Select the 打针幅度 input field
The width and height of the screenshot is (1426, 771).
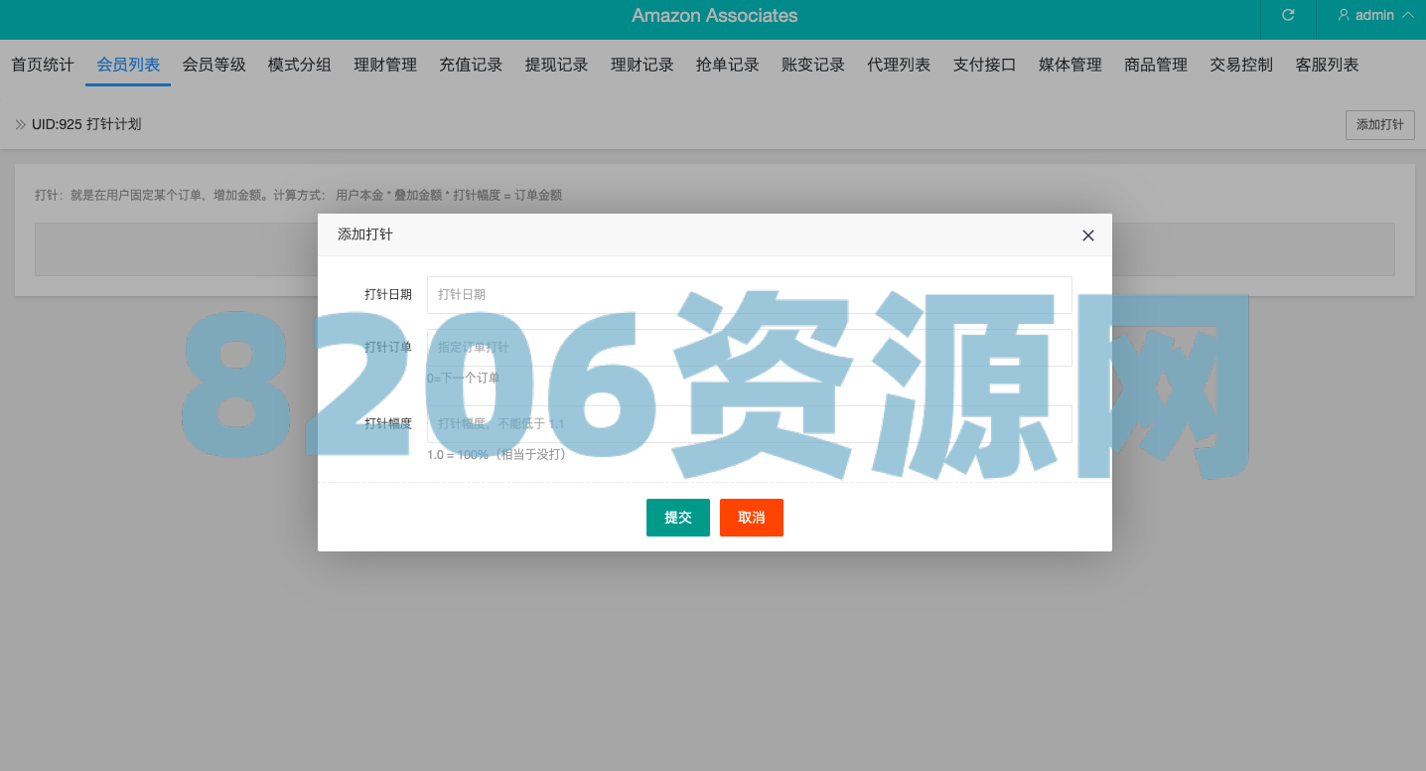(x=749, y=424)
